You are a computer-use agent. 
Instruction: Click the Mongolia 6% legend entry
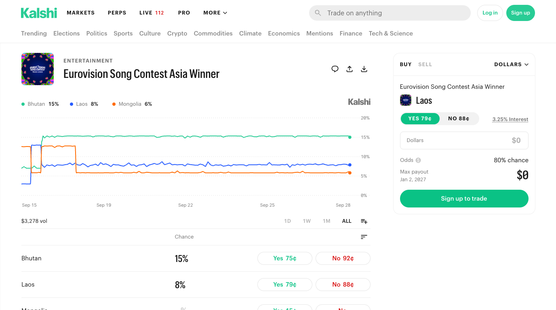point(132,104)
